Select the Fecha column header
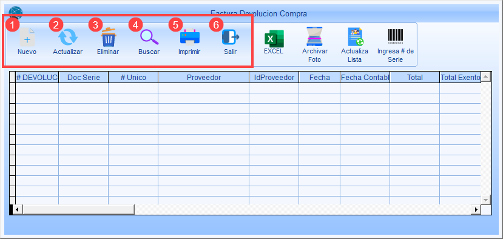 (320, 77)
